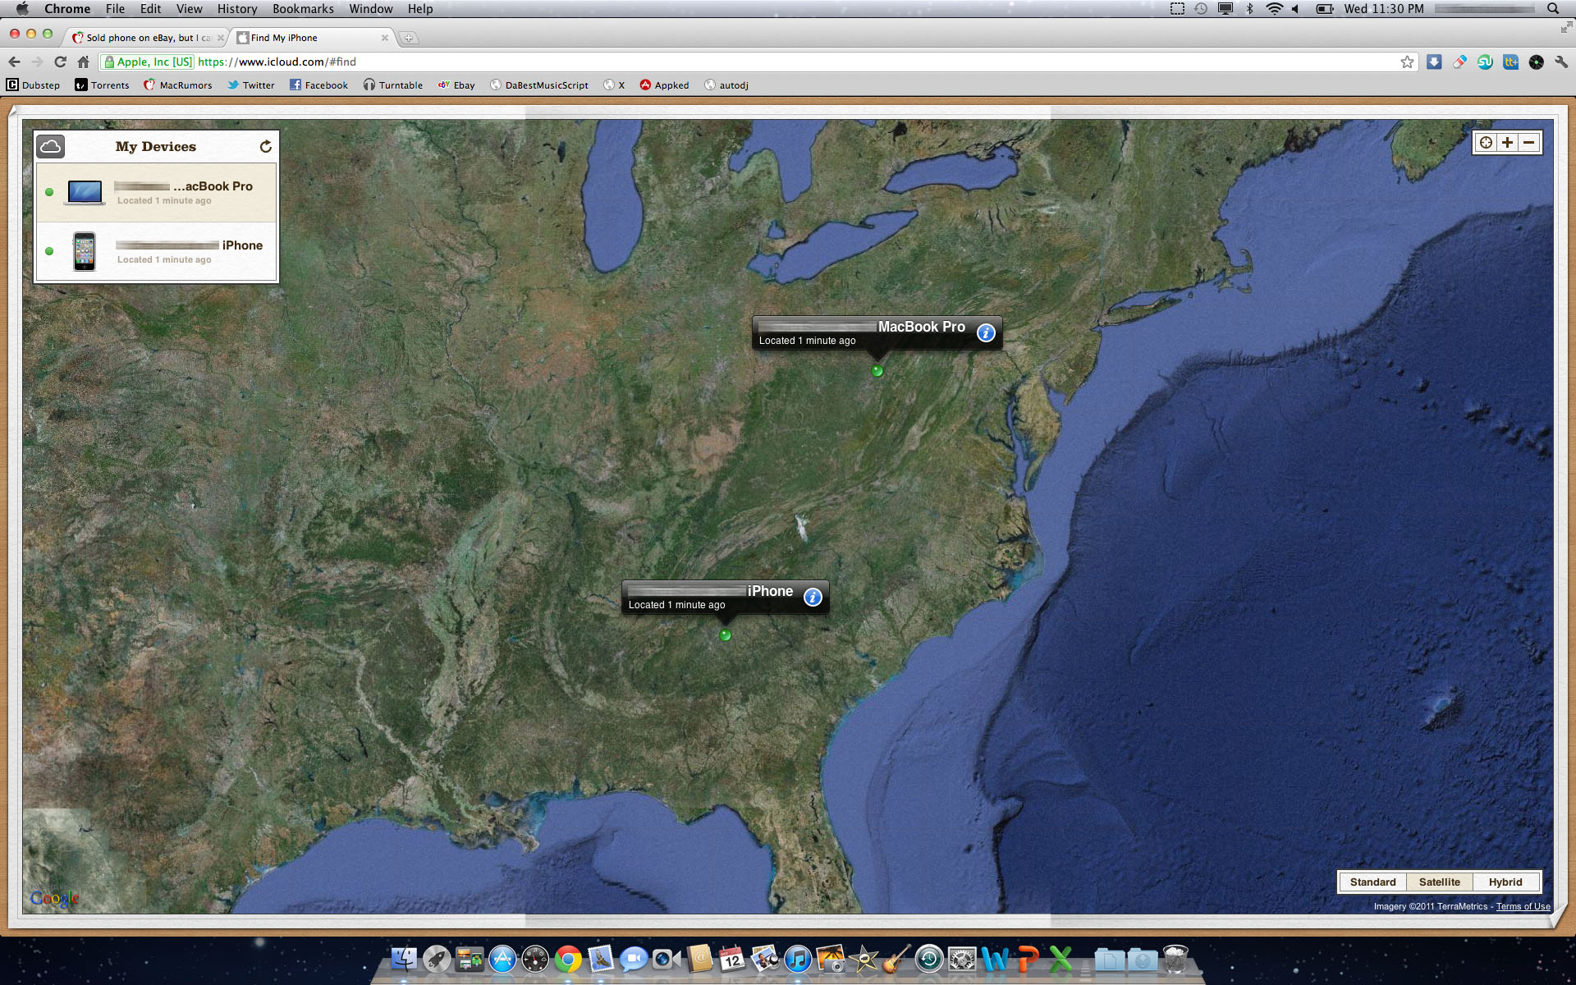Zoom in on the map
Screen dimensions: 1576x985
pos(1507,142)
